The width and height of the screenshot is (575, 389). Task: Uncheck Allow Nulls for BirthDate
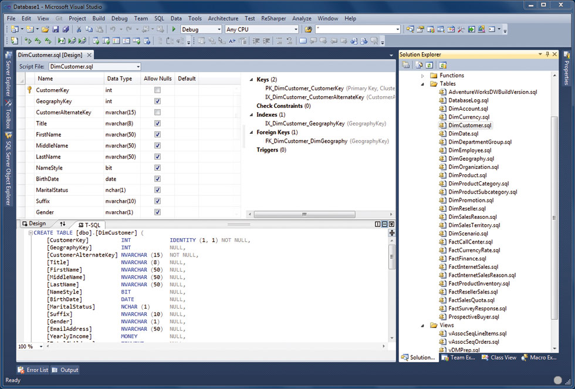157,179
